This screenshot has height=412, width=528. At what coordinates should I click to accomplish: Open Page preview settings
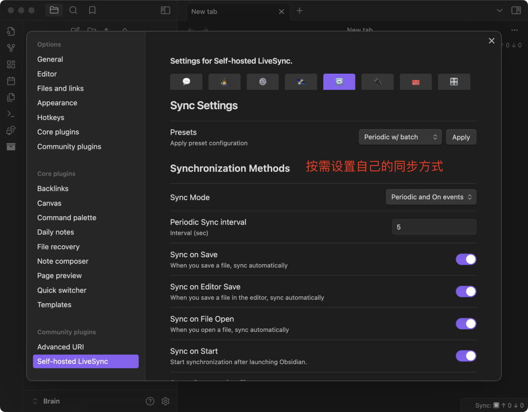59,276
